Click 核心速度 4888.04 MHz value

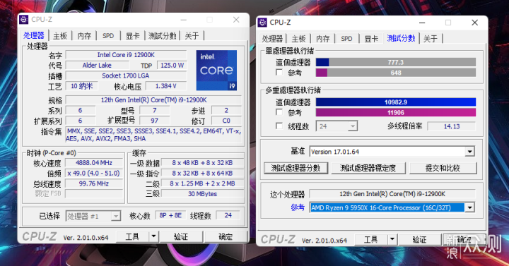pos(94,163)
